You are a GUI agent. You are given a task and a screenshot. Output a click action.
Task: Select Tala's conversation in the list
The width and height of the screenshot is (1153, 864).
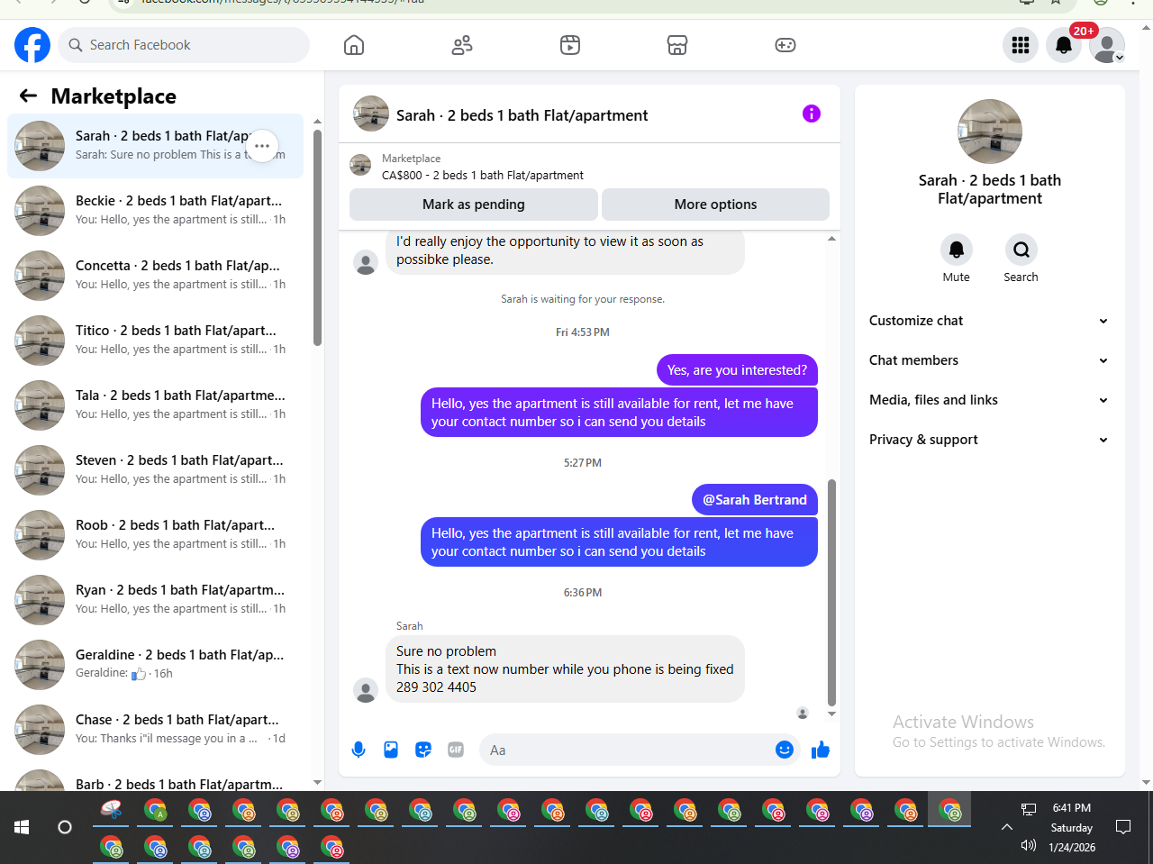155,405
